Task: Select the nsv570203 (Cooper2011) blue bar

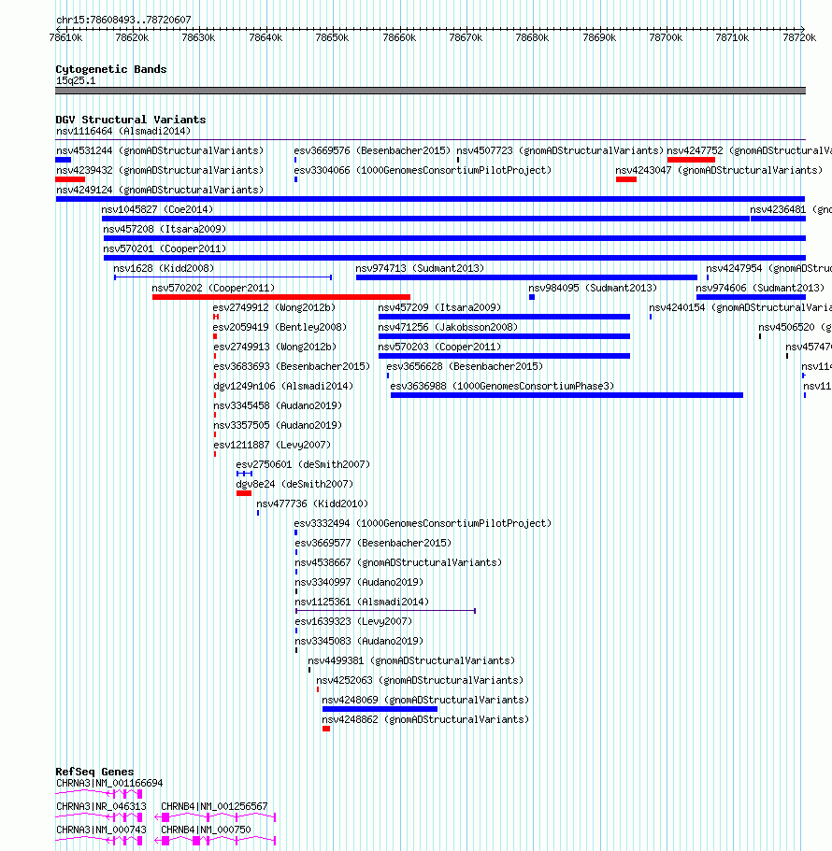Action: 504,356
